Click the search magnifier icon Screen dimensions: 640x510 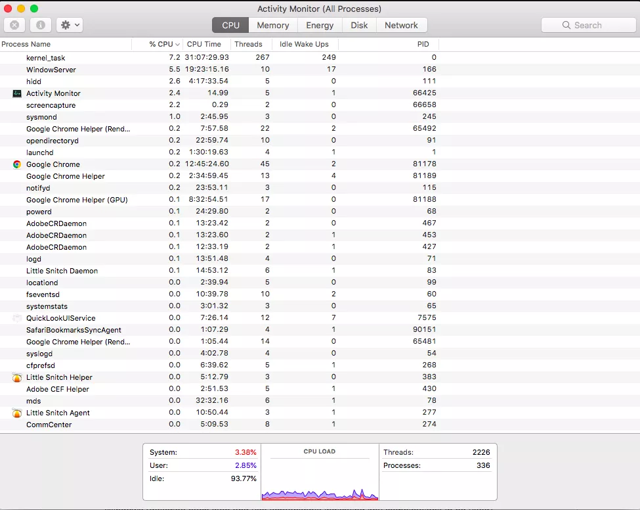tap(566, 26)
